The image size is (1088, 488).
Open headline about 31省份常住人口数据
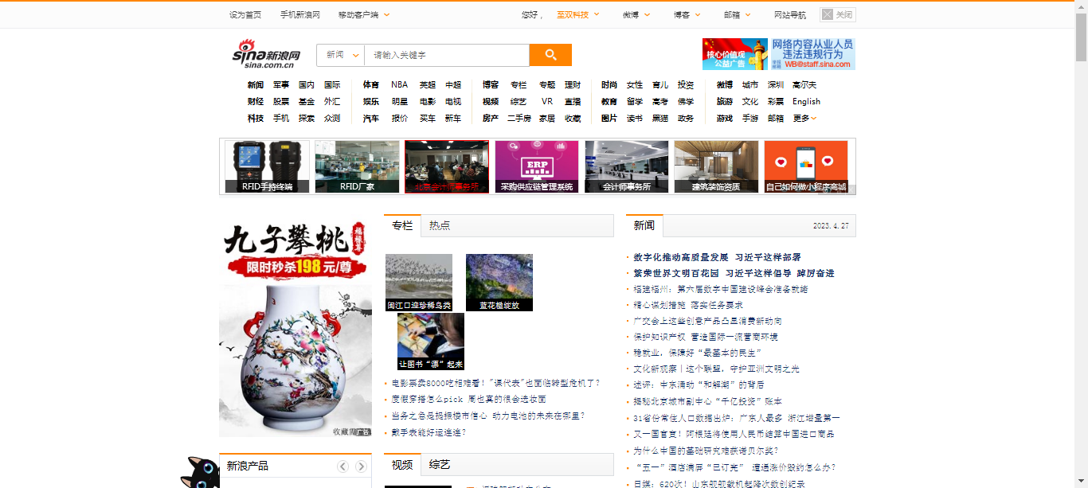coord(736,418)
